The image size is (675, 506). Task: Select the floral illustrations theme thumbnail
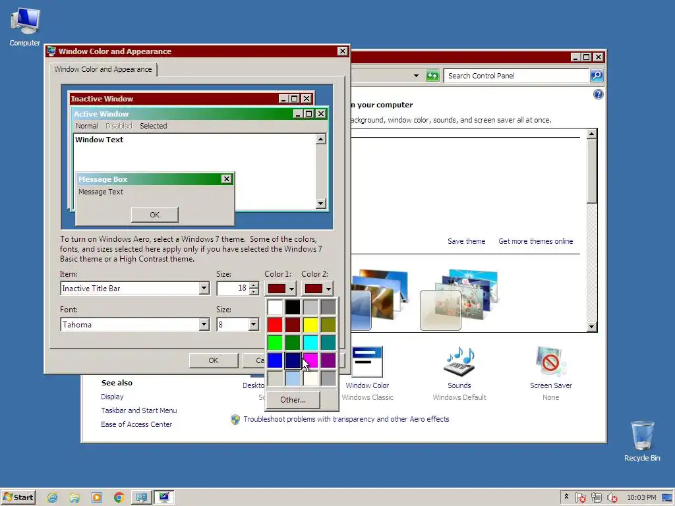click(459, 300)
